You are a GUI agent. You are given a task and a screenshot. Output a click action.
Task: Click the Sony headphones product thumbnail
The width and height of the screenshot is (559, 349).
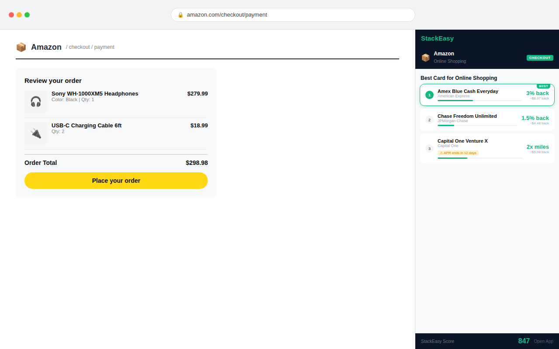click(x=36, y=102)
